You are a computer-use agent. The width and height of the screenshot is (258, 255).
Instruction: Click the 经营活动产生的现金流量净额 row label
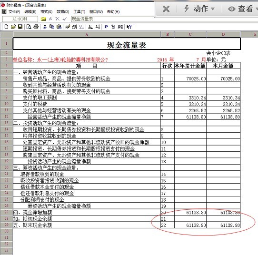coord(59,117)
